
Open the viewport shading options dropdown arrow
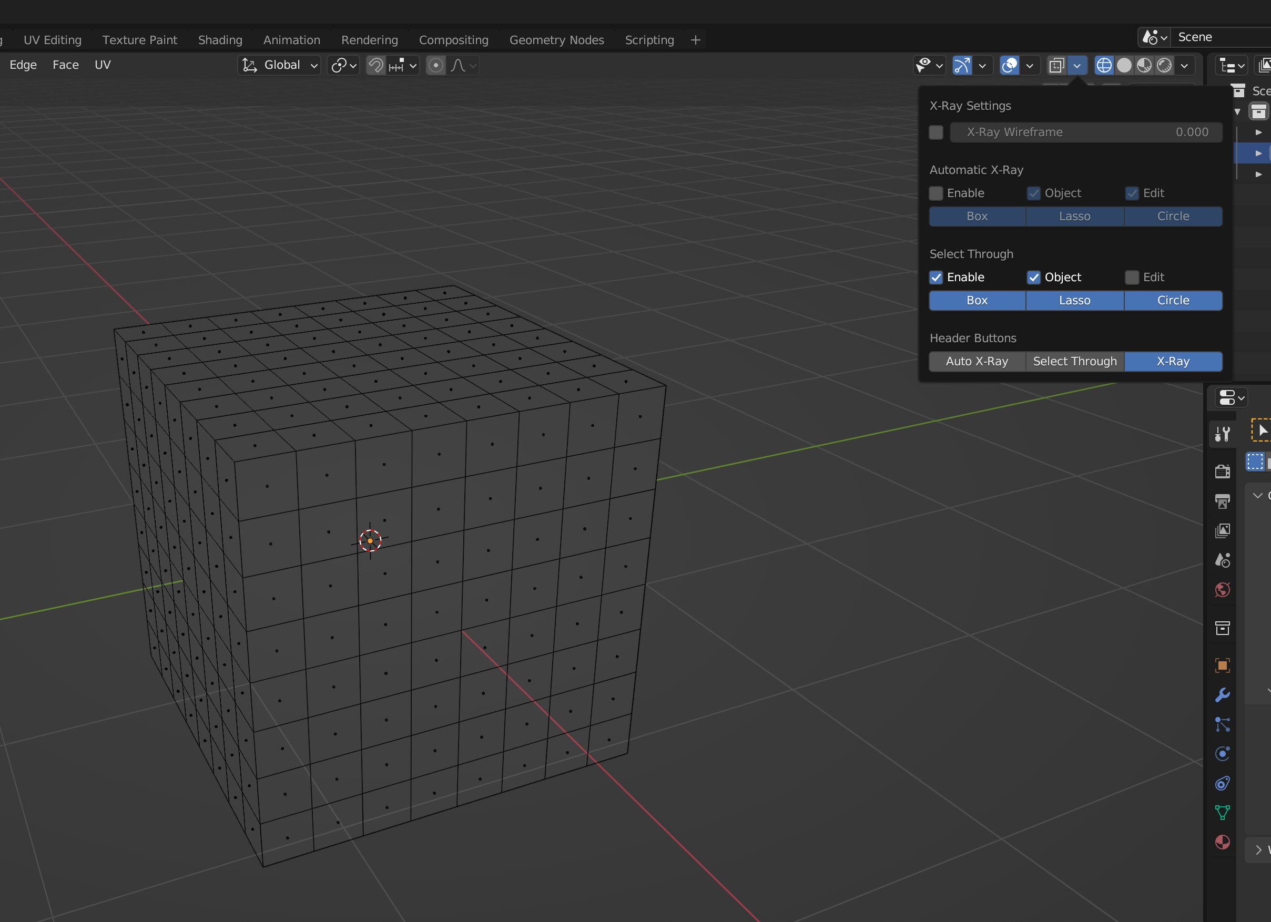(1184, 66)
